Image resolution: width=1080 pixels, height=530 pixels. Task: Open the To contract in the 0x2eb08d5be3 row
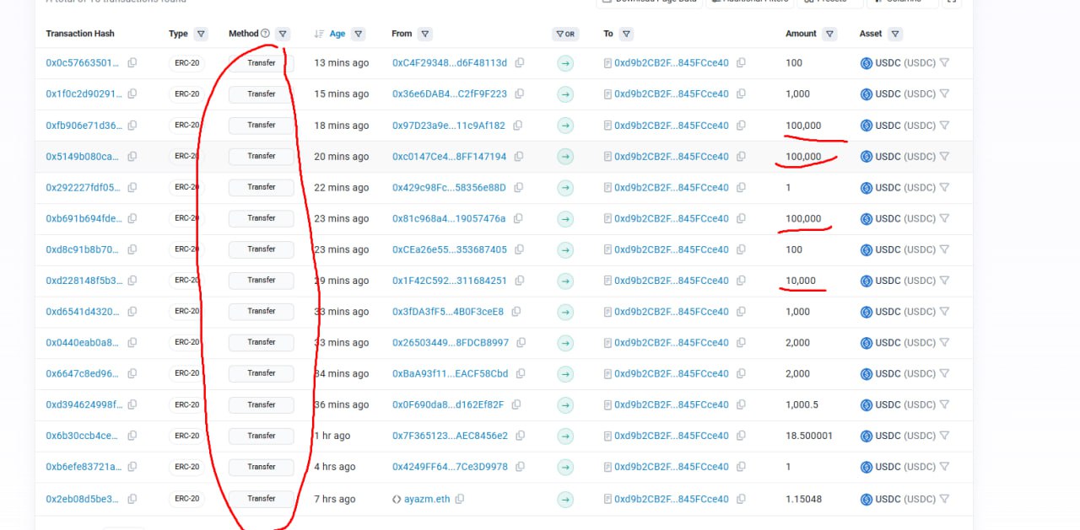[x=672, y=499]
